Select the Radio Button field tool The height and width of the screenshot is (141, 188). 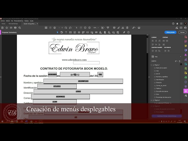(79, 32)
